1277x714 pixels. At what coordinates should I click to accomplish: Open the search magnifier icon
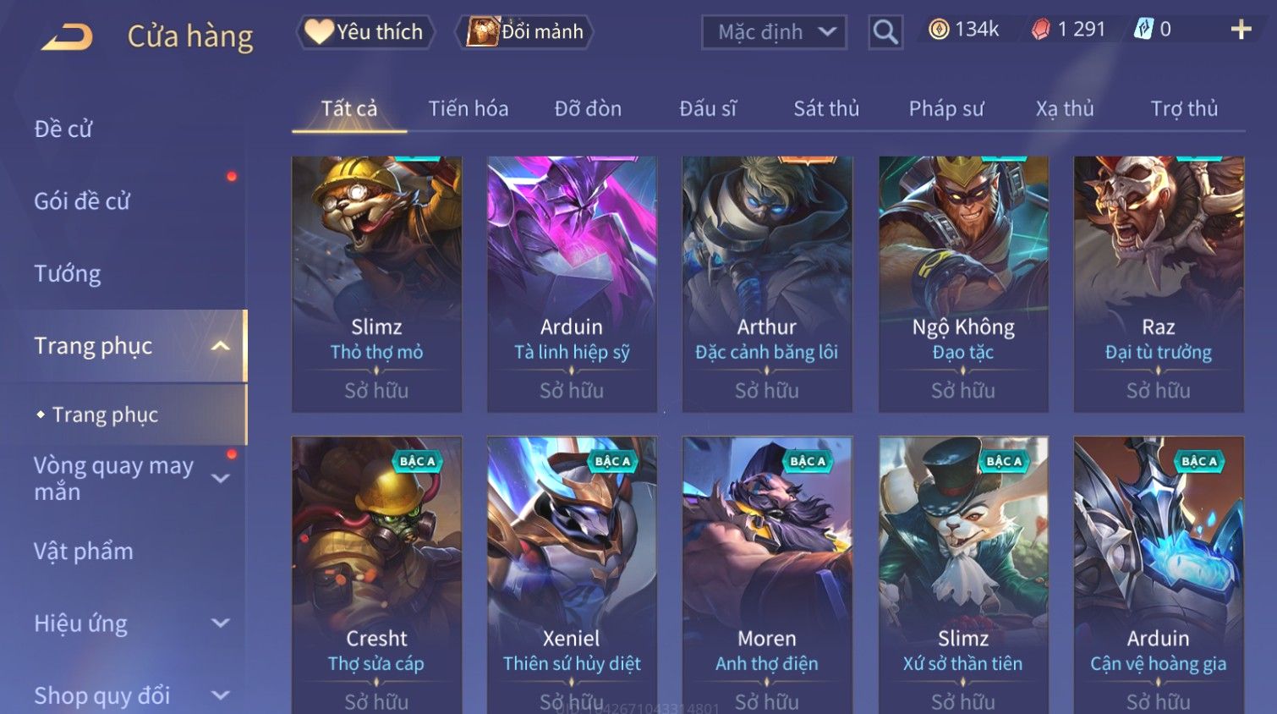[x=885, y=32]
